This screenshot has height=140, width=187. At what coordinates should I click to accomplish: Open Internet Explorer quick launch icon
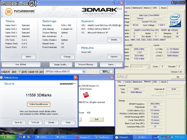[24, 137]
